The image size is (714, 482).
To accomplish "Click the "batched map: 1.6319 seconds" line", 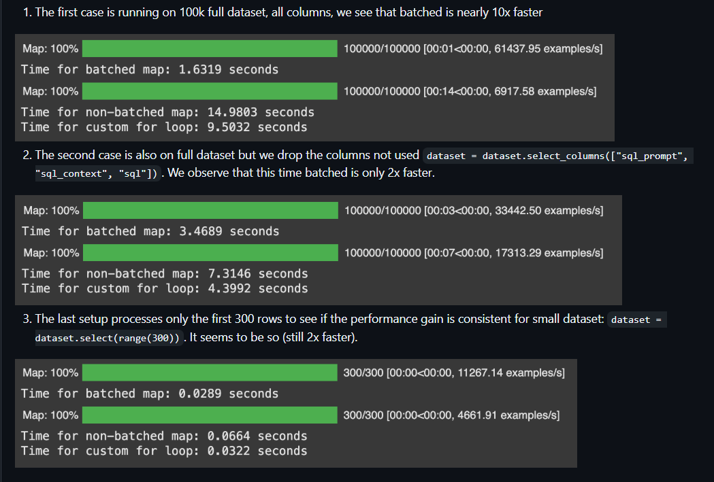I will 150,69.
